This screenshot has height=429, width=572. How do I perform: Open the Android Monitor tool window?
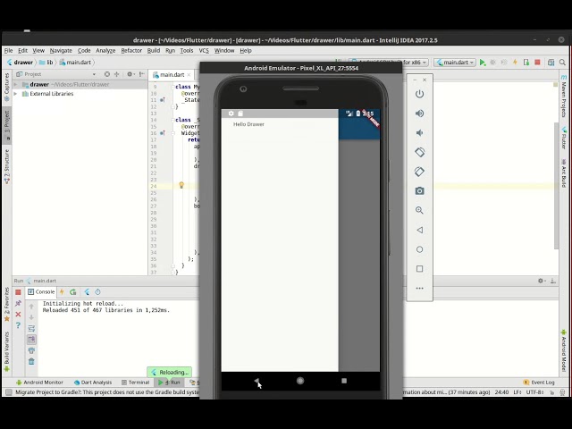coord(39,383)
